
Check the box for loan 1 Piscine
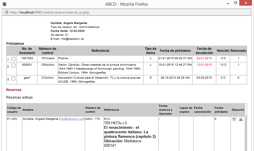coord(13,59)
